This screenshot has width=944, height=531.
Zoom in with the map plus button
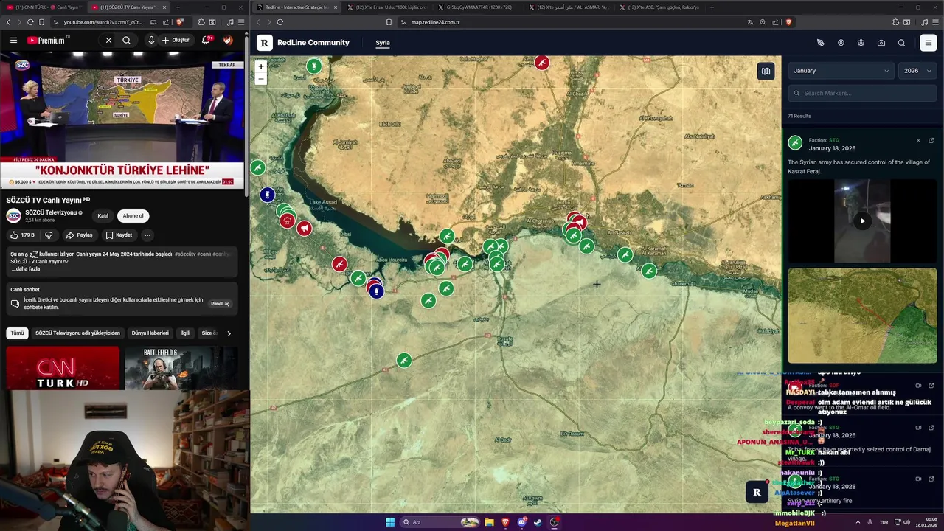coord(260,66)
